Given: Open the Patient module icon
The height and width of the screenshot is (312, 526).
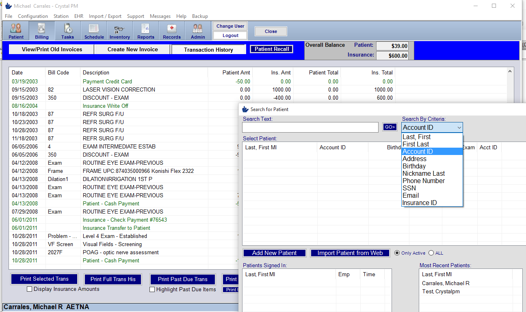Looking at the screenshot, I should [16, 31].
